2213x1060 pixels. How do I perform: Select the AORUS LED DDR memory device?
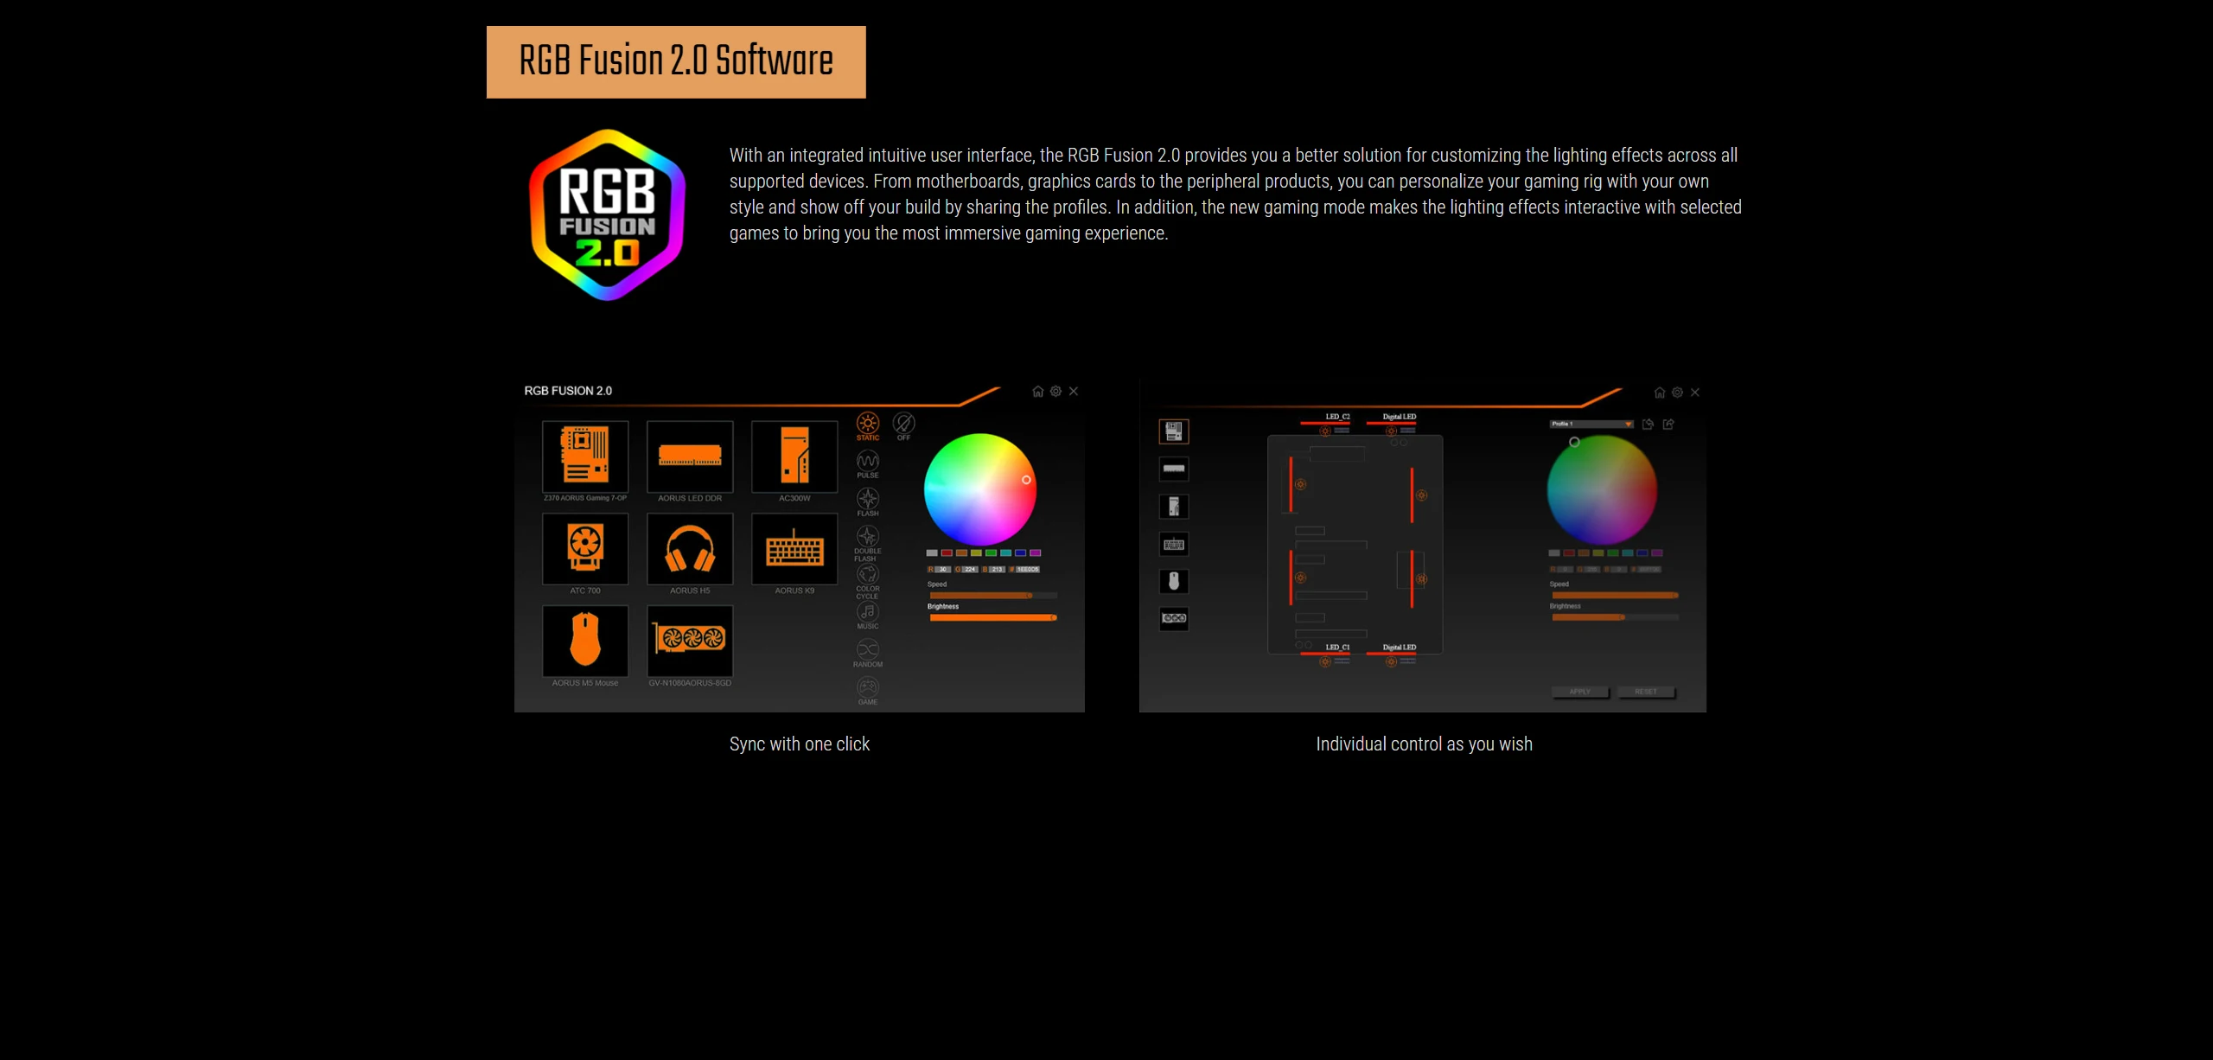pyautogui.click(x=690, y=457)
